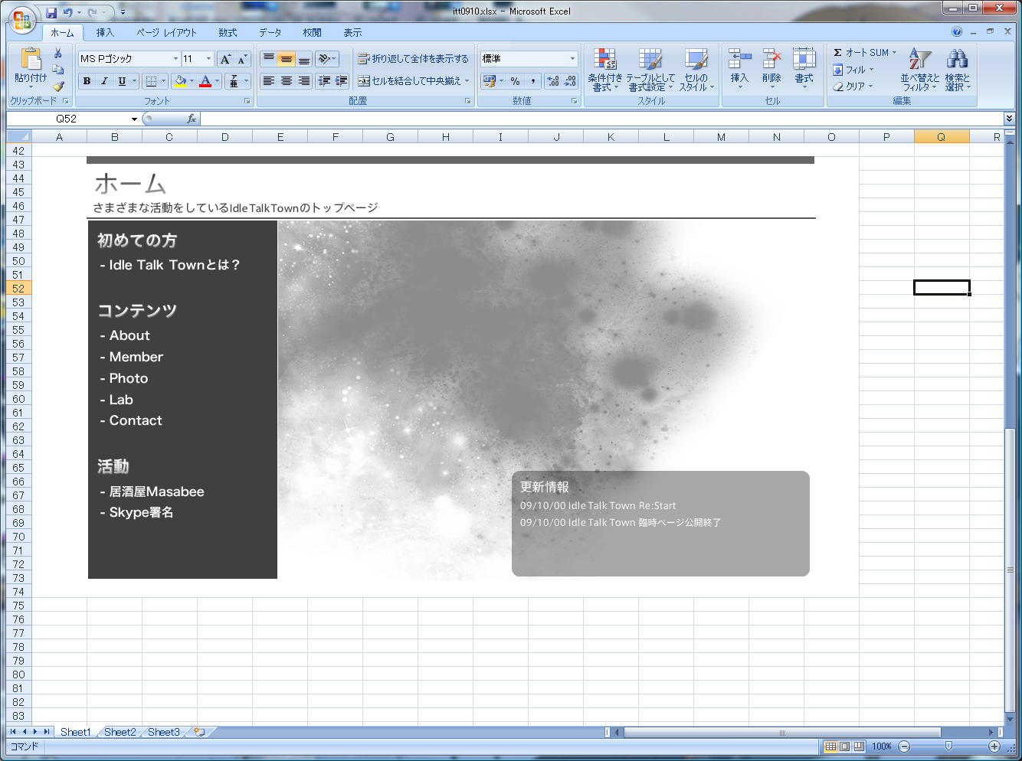Open the font name dropdown
This screenshot has width=1022, height=761.
click(x=175, y=59)
